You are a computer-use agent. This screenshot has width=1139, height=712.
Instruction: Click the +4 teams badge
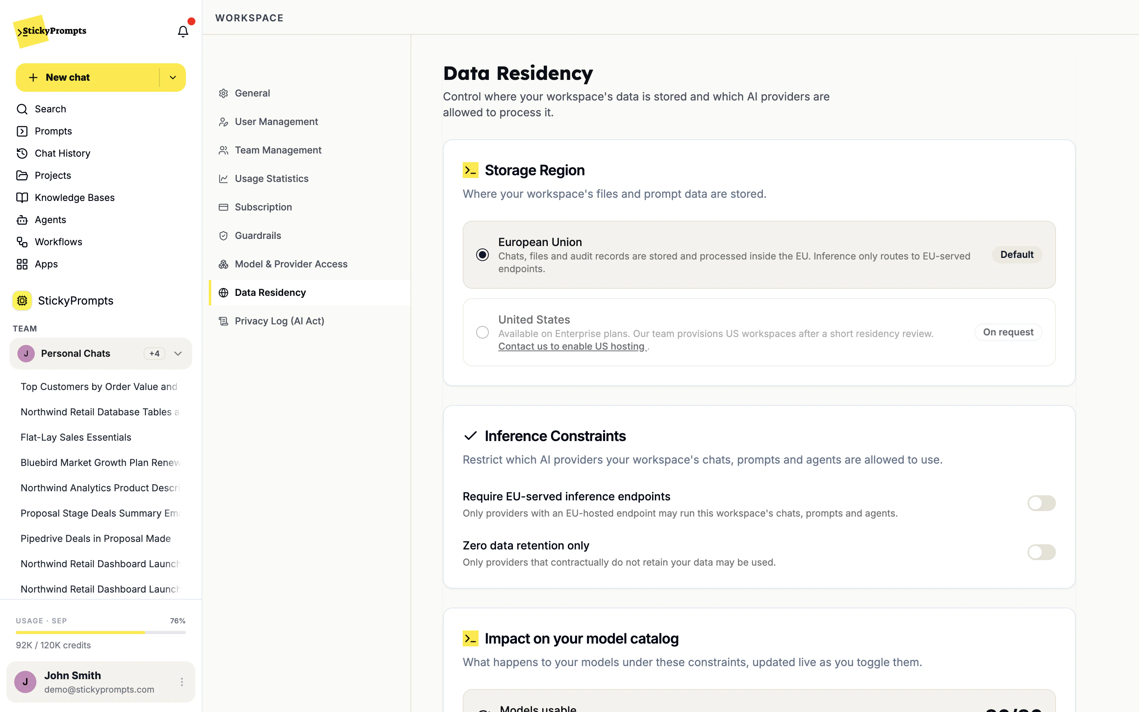154,354
